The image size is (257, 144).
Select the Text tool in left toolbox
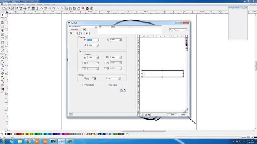(x=2, y=19)
